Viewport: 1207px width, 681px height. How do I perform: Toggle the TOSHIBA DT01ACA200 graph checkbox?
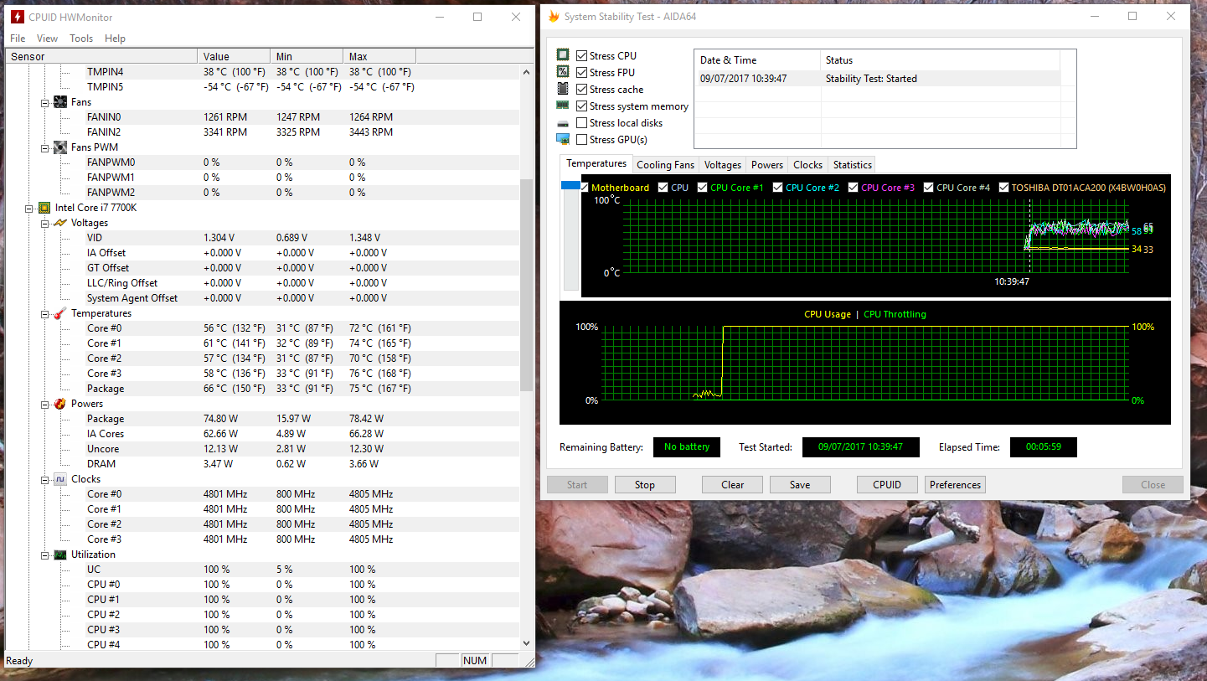pos(1003,188)
